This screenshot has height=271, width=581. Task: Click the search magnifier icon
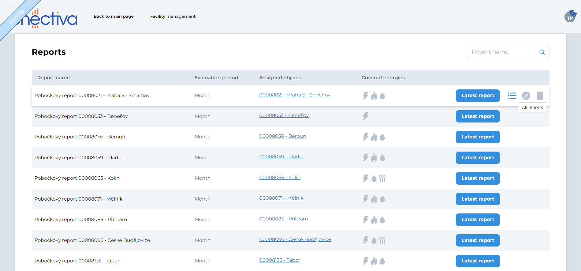tap(542, 52)
